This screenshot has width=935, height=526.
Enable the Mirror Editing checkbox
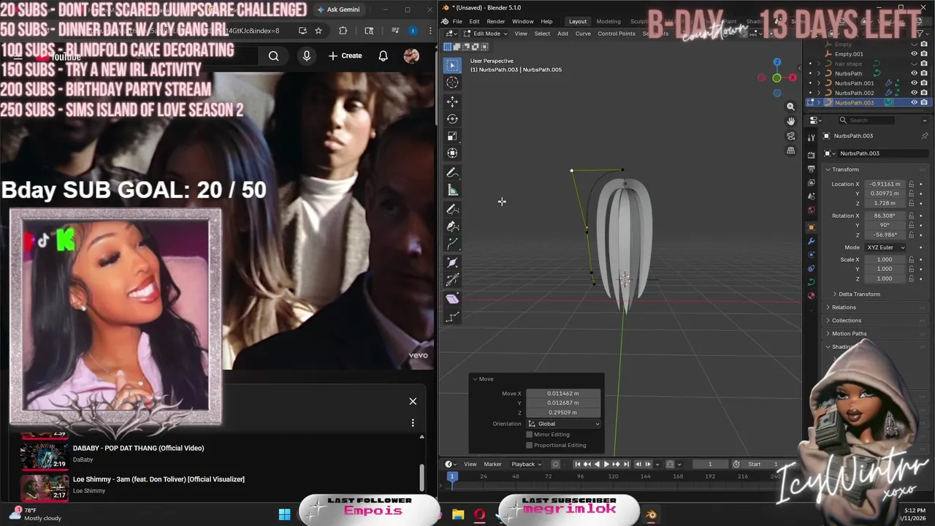click(530, 435)
